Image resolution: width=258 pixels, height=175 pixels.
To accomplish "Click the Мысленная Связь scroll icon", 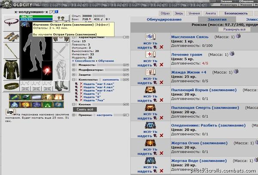I will tap(150, 37).
